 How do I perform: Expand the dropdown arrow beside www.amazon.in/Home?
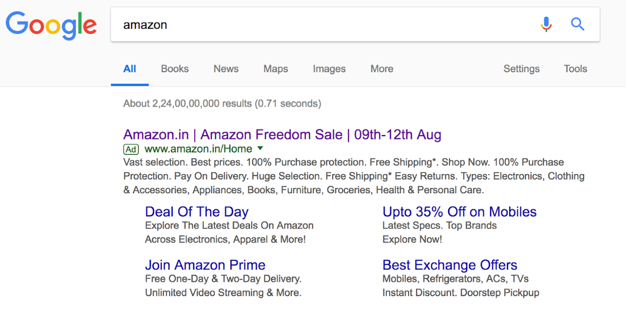[260, 149]
